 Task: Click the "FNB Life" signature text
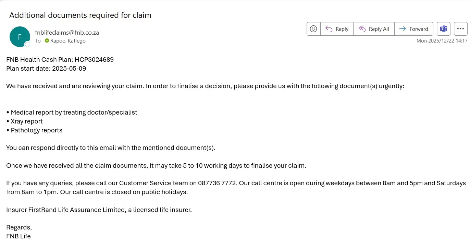tap(18, 236)
